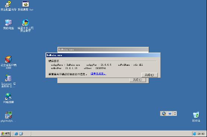Open the Internet 信息服务 manager shortcut
This screenshot has height=137, width=207.
(x=9, y=81)
